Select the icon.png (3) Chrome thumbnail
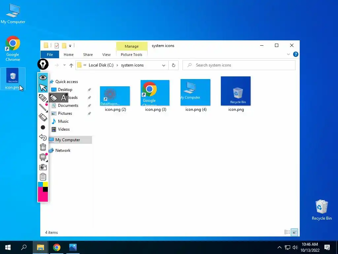The width and height of the screenshot is (338, 254). point(155,93)
